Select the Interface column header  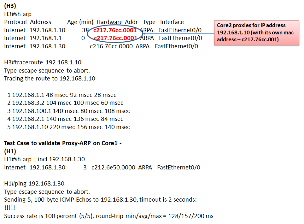(172, 22)
